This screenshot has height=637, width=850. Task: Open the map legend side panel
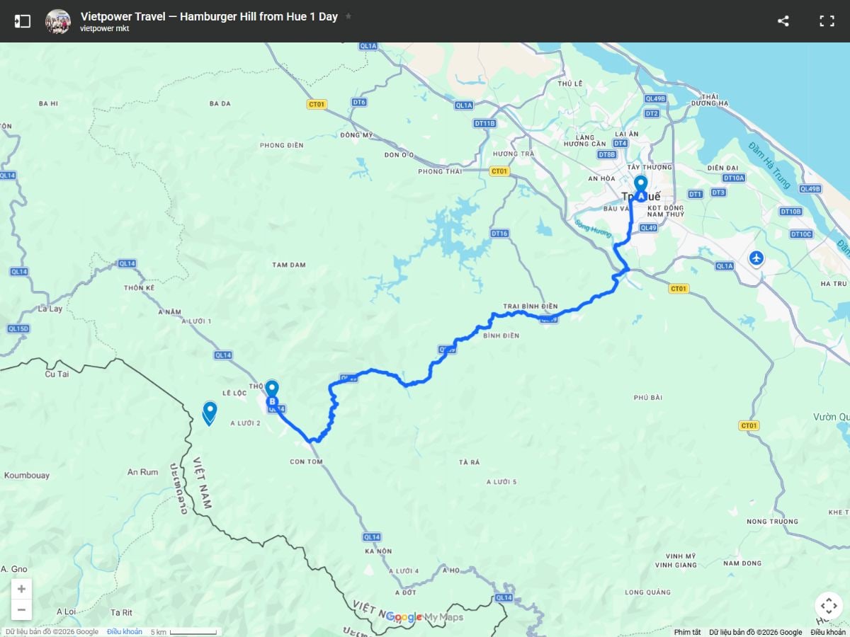[23, 21]
